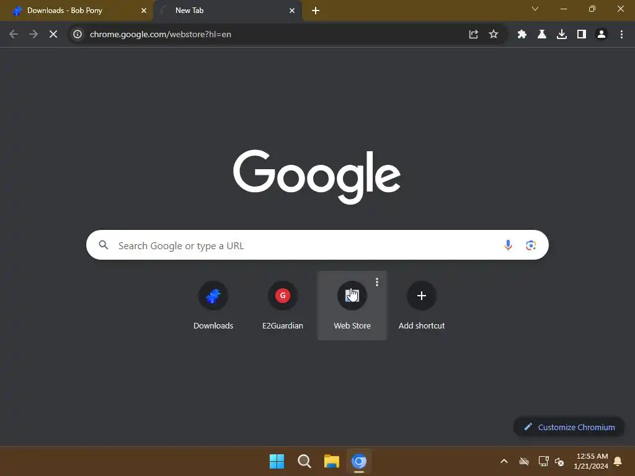Screen dimensions: 635x476
Task: Start voice search with microphone icon
Action: pyautogui.click(x=508, y=245)
